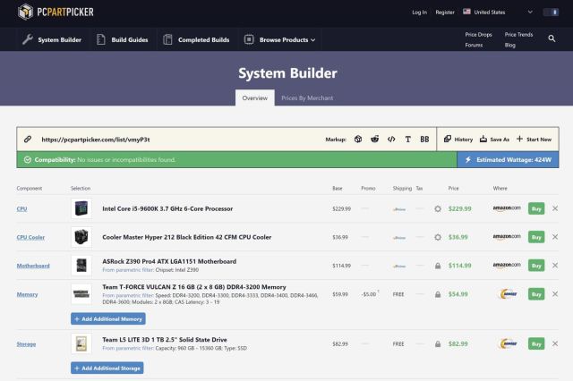Open Team L5 LITE 3D product name

[x=165, y=339]
